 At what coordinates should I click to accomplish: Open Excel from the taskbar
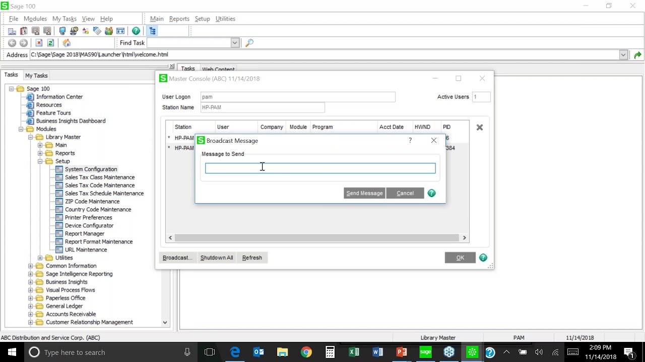tap(354, 352)
